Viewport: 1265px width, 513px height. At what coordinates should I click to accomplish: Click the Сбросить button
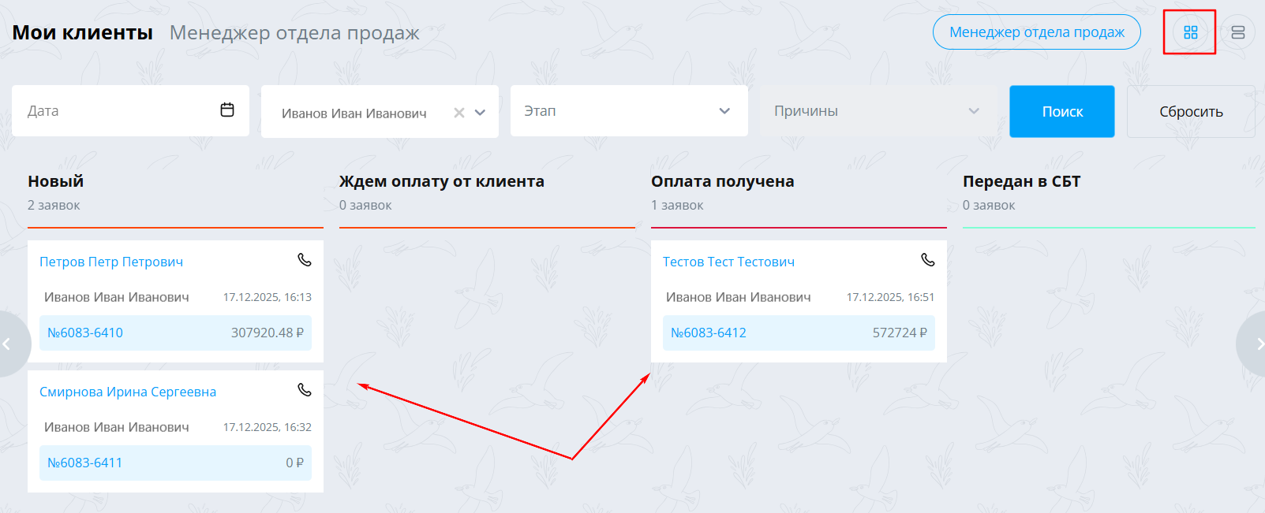pyautogui.click(x=1191, y=111)
